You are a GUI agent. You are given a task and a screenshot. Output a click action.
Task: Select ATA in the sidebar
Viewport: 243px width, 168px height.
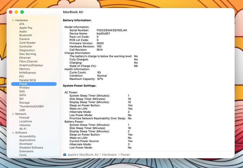[x=22, y=24]
